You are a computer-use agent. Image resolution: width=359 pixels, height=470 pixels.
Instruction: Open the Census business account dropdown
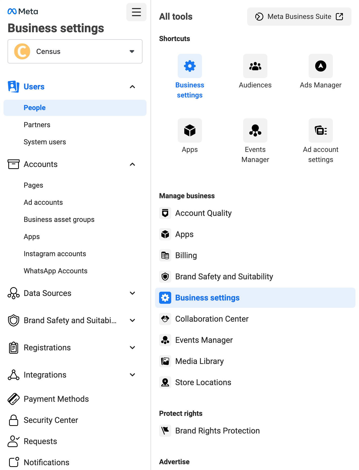click(x=75, y=51)
